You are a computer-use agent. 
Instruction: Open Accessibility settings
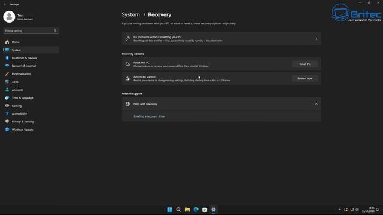tap(31, 113)
